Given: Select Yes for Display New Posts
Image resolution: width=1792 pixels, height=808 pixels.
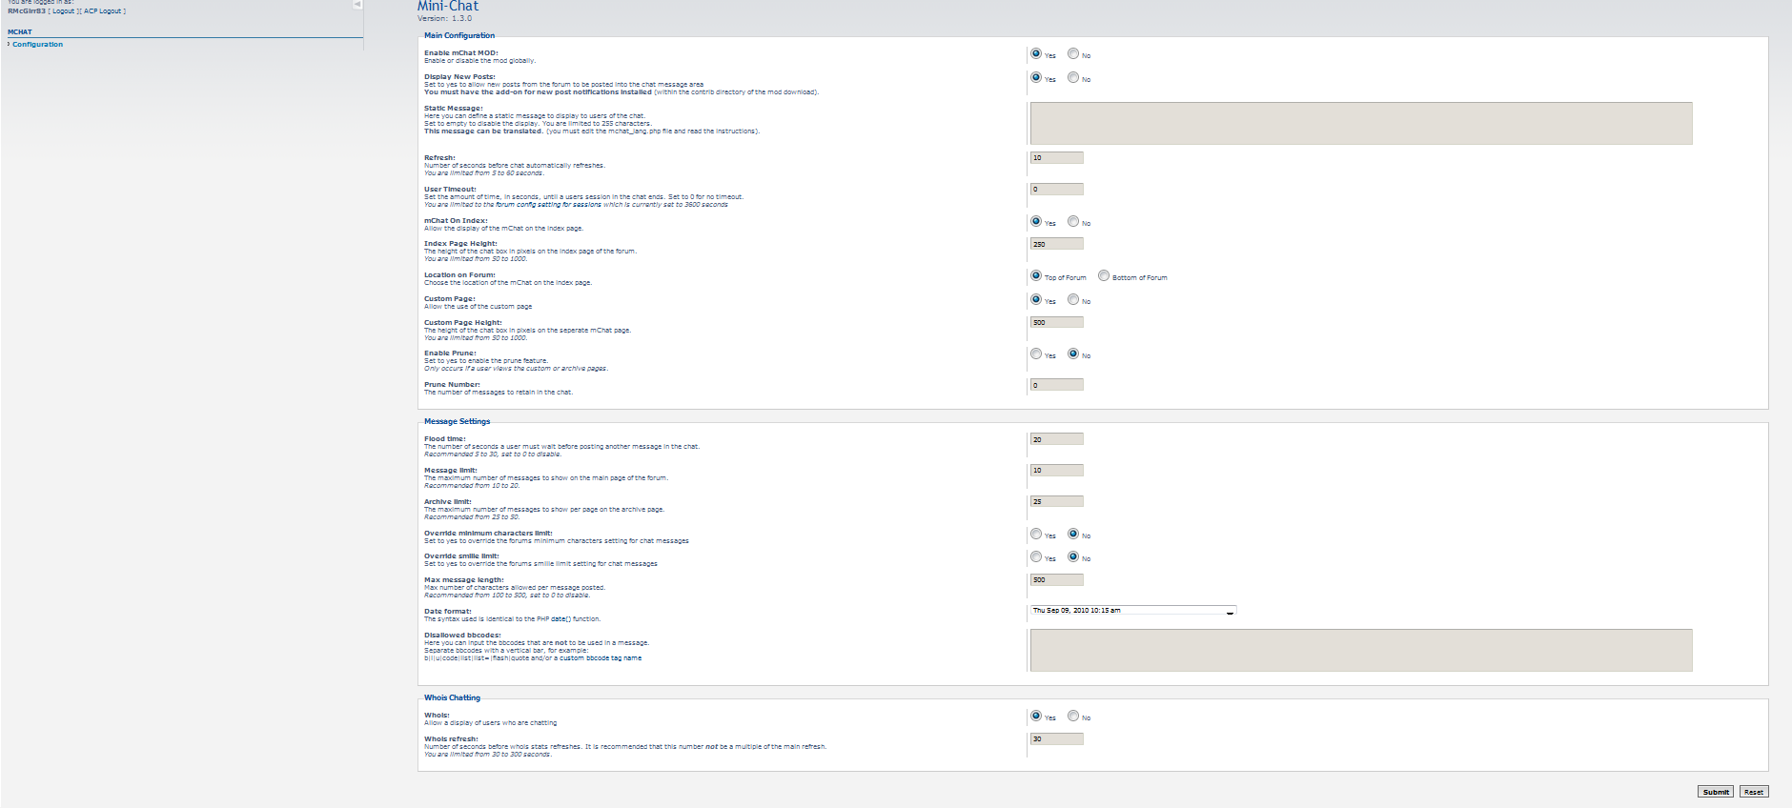Looking at the screenshot, I should coord(1036,78).
